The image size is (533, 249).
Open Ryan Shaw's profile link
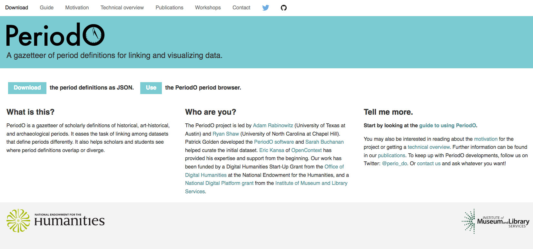point(226,134)
